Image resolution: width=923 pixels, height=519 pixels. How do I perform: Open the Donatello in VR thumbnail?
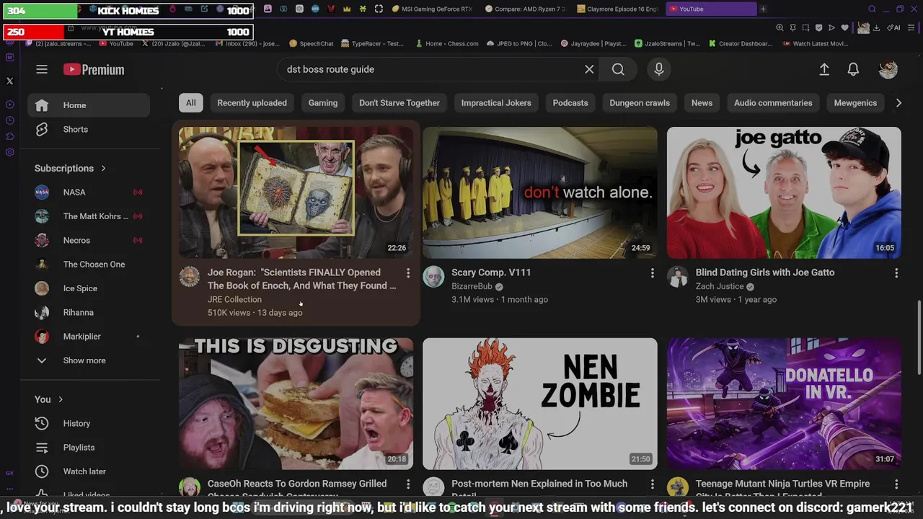pyautogui.click(x=784, y=404)
